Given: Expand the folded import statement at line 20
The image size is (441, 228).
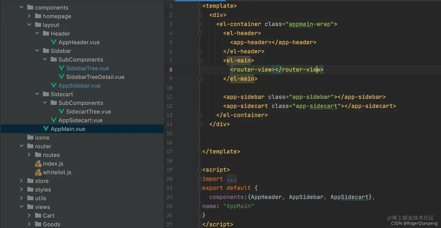Looking at the screenshot, I should coord(199,179).
